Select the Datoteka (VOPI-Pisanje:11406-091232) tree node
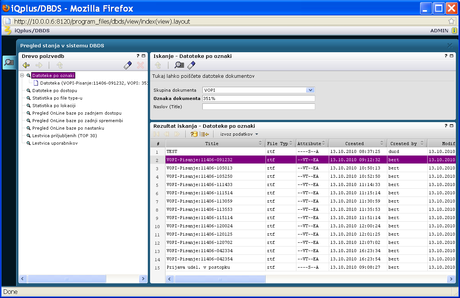 pos(94,83)
